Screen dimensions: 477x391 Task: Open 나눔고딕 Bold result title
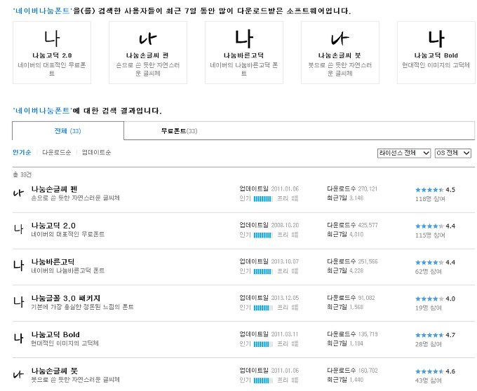(55, 335)
